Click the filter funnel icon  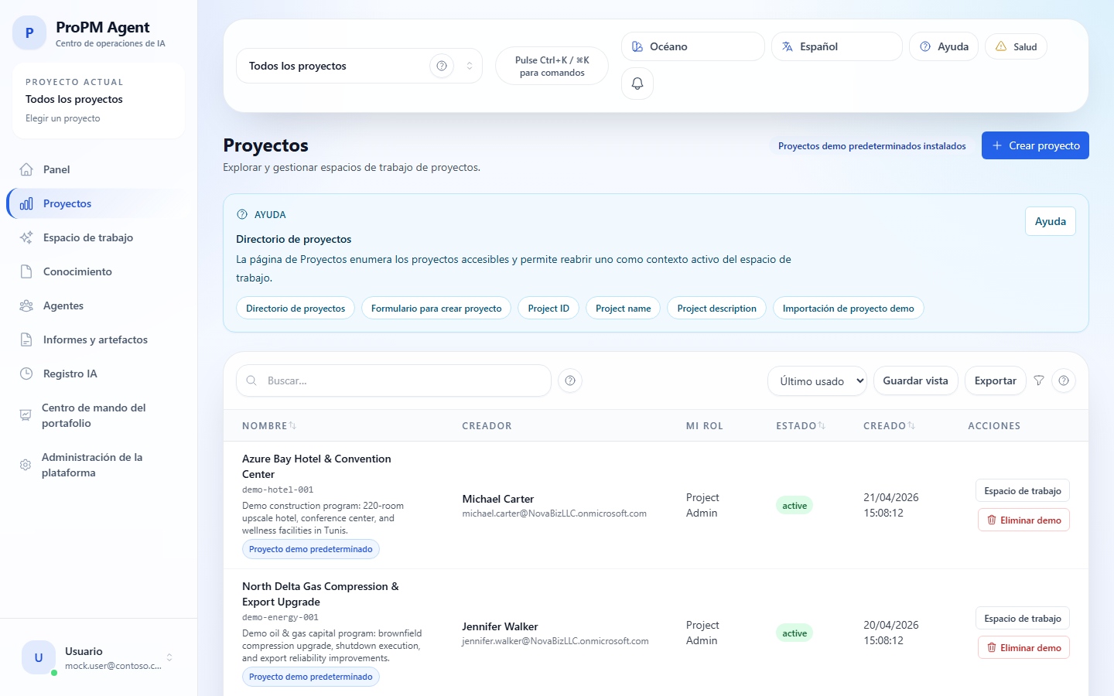point(1039,380)
